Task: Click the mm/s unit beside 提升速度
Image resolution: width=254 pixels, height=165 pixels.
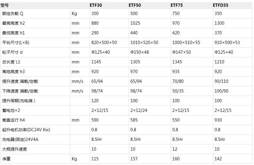Action: click(x=77, y=81)
